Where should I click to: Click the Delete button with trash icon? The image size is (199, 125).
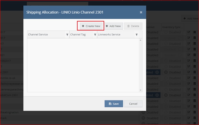[133, 26]
